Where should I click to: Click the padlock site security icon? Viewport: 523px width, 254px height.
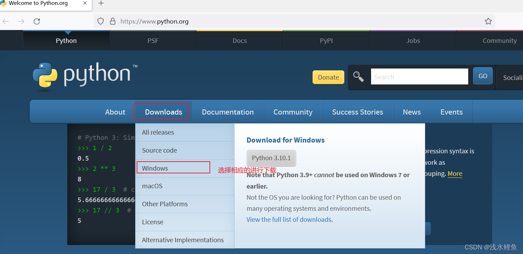pyautogui.click(x=112, y=21)
